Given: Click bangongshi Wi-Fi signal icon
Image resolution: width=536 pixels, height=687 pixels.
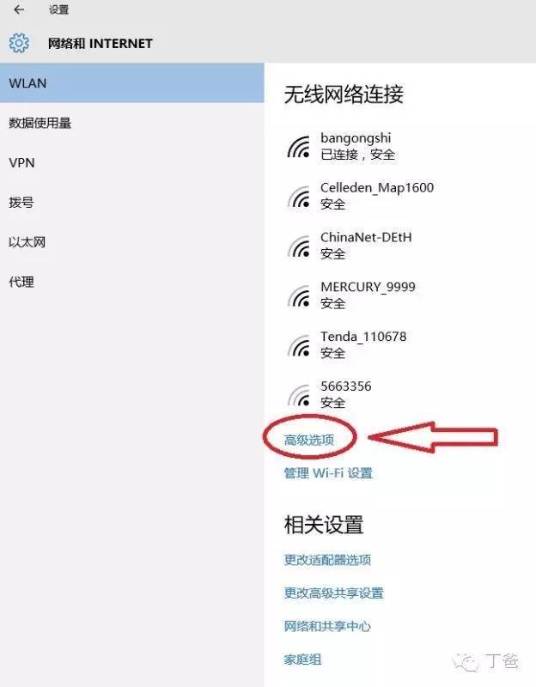Looking at the screenshot, I should (299, 146).
